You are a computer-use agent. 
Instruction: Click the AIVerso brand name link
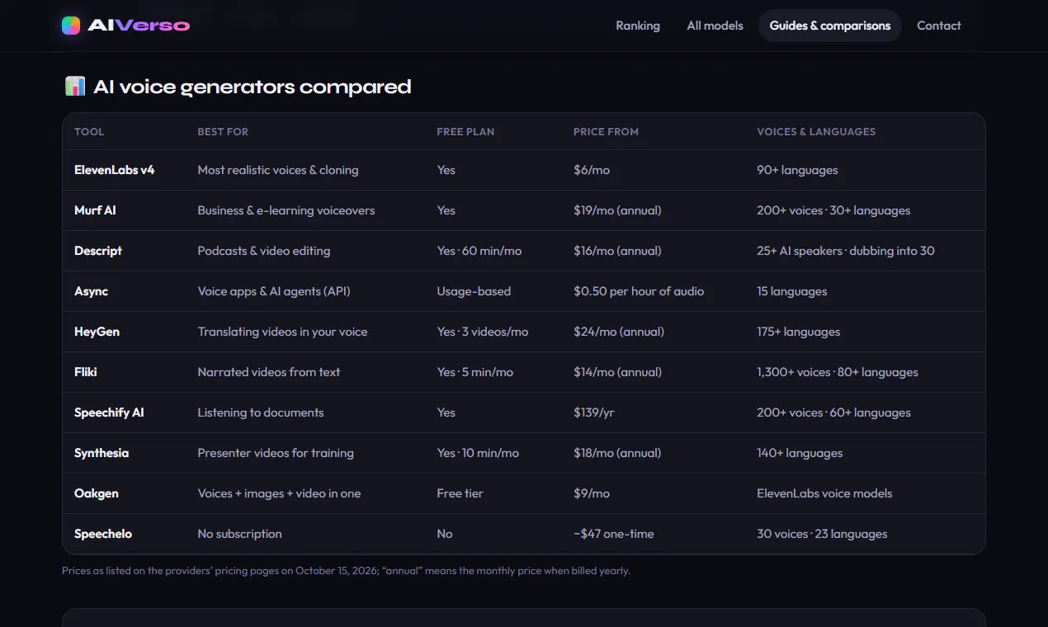pos(139,26)
